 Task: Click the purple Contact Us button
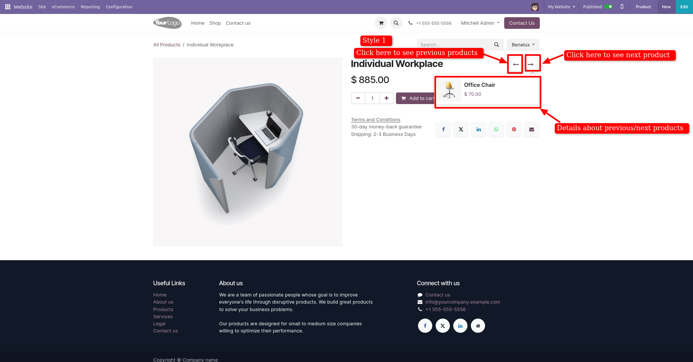(x=522, y=23)
